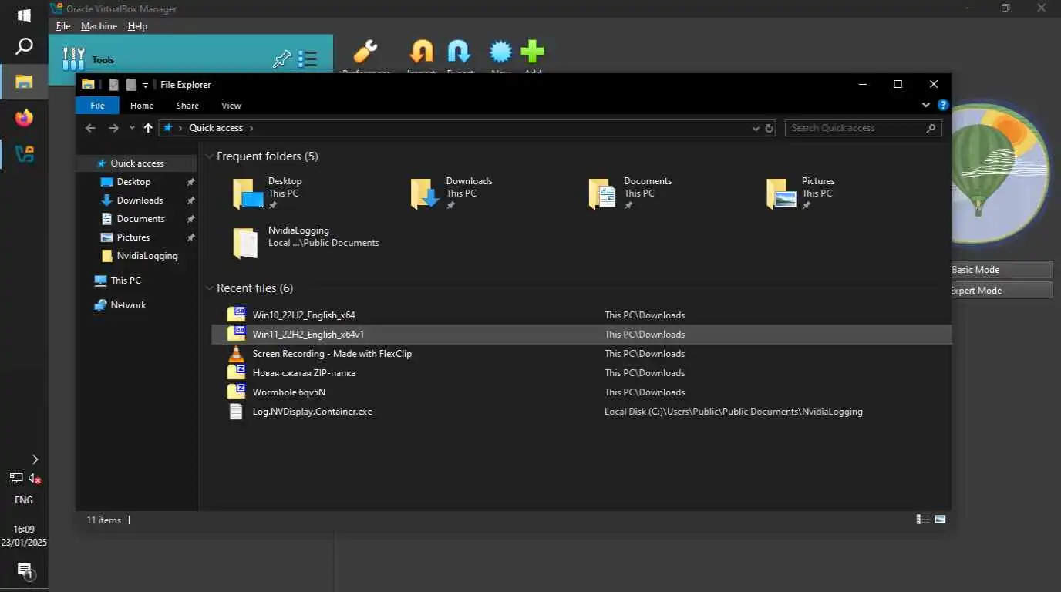Click the New folder quick toolbar icon
Image resolution: width=1061 pixels, height=592 pixels.
point(131,85)
